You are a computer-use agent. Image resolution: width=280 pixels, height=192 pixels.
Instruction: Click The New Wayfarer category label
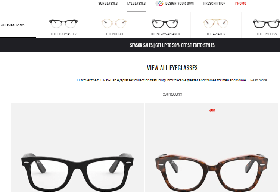pyautogui.click(x=165, y=34)
